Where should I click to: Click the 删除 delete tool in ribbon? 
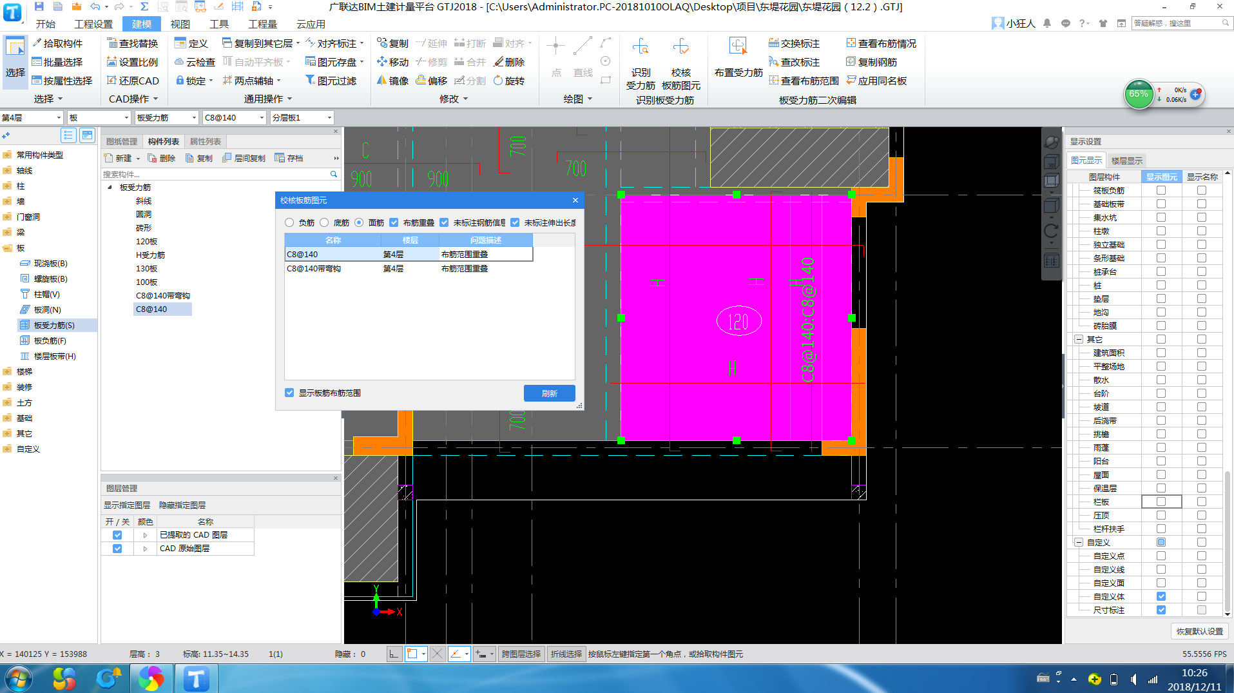pyautogui.click(x=509, y=62)
